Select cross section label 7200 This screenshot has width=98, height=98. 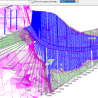tap(8, 35)
